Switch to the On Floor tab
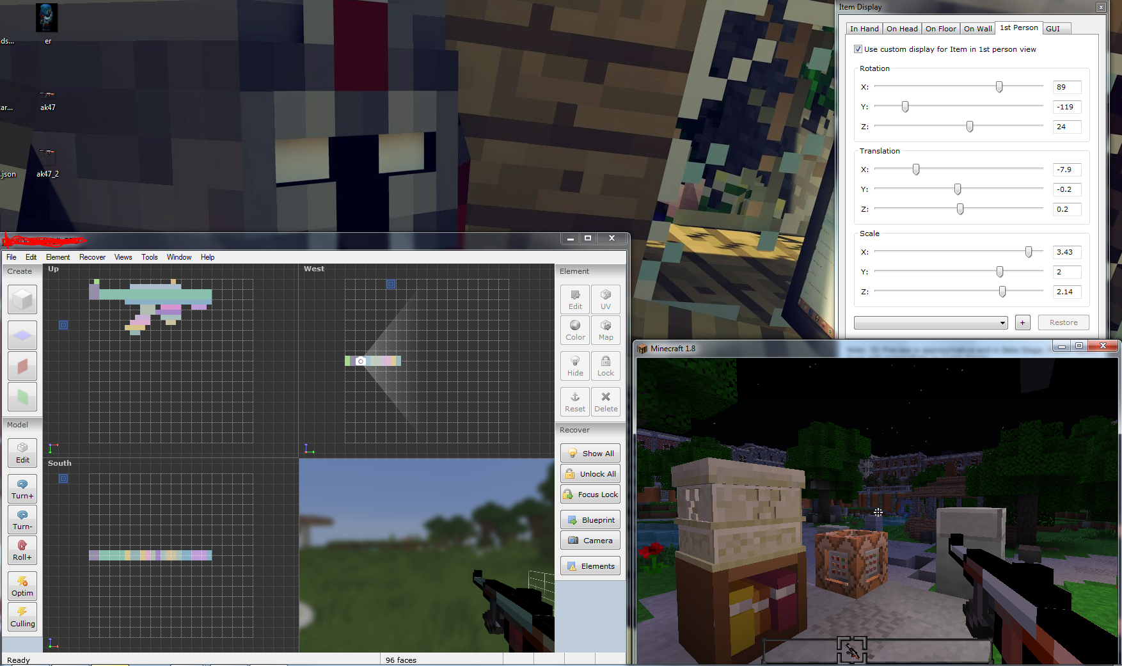Viewport: 1122px width, 666px height. point(940,29)
